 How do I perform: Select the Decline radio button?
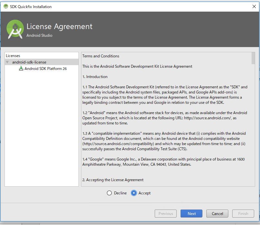click(109, 193)
